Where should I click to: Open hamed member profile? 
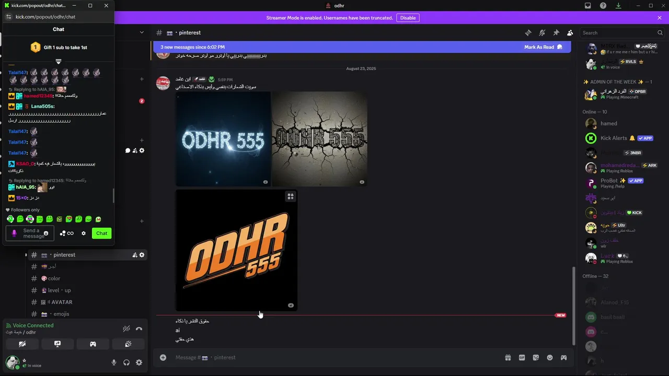(x=622, y=124)
